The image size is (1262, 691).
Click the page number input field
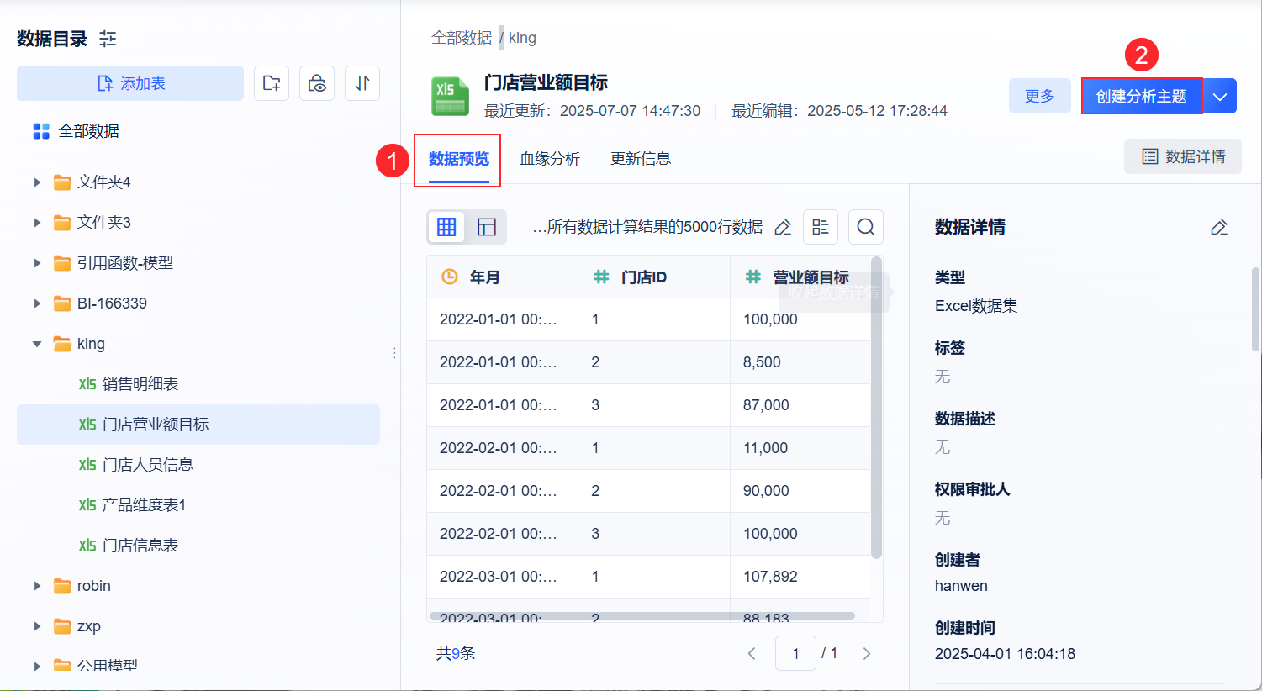tap(795, 653)
